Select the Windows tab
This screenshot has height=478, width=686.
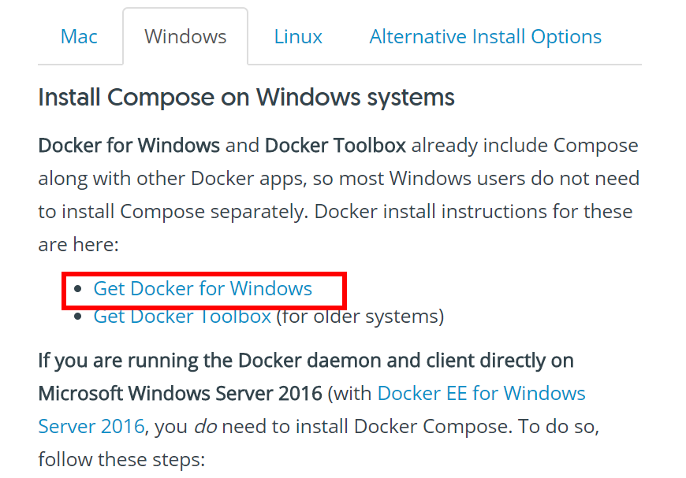(185, 37)
